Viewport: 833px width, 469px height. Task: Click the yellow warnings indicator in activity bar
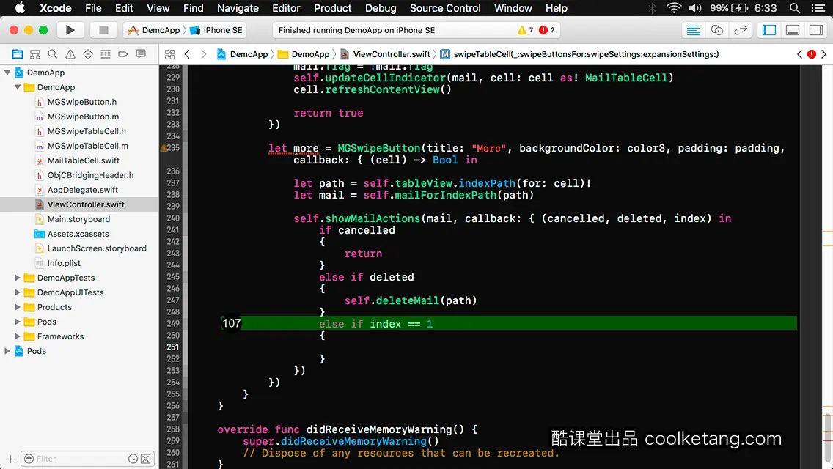tap(525, 30)
